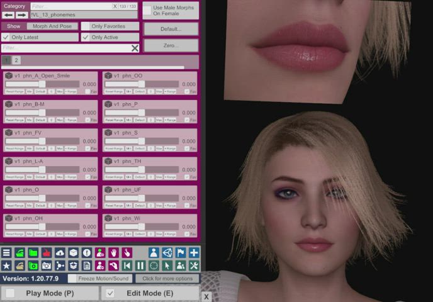Go to next category with right arrow

[x=22, y=14]
